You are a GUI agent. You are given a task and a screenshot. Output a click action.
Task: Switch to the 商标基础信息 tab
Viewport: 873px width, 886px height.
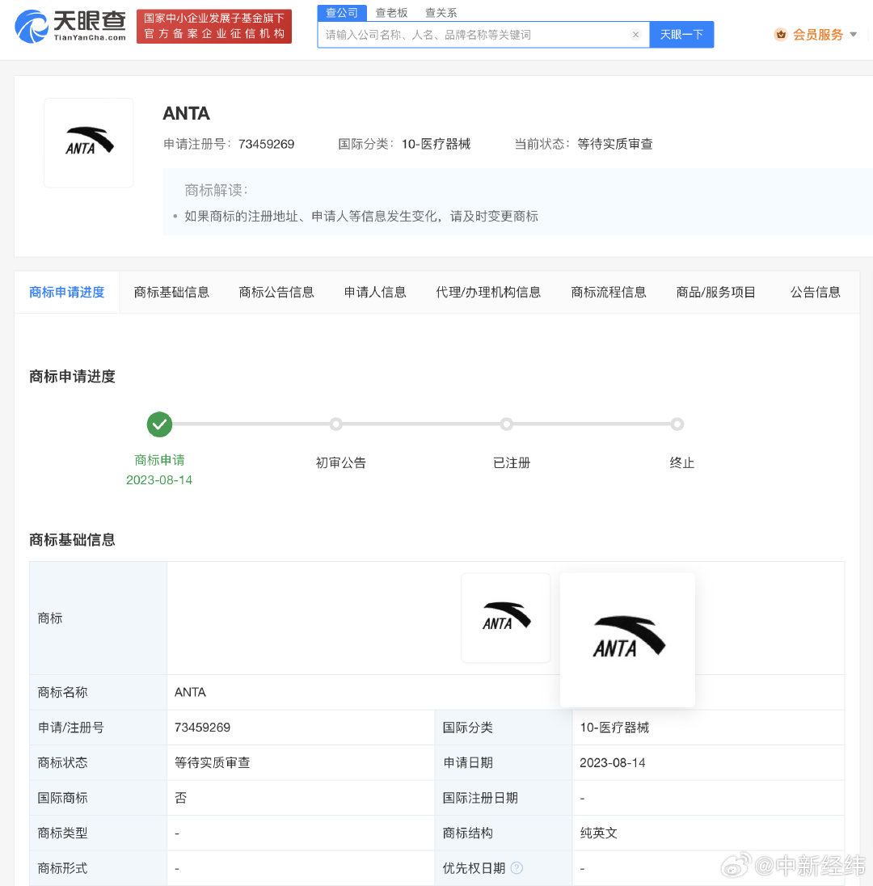click(171, 292)
